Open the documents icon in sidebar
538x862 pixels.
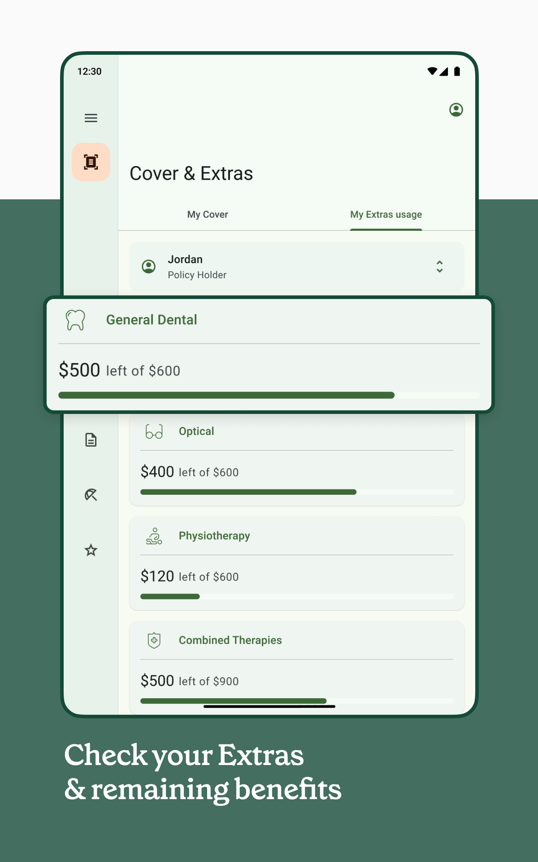(91, 440)
